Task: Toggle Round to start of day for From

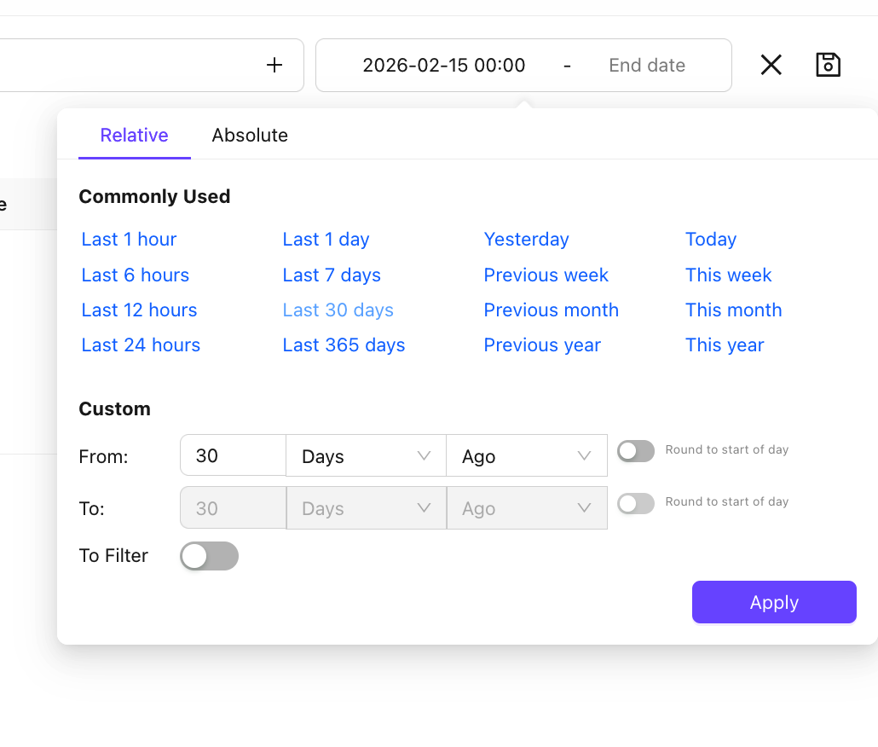Action: click(x=635, y=451)
